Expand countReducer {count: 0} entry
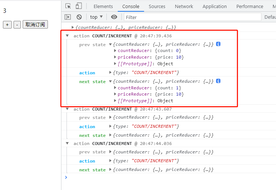 tap(115, 51)
